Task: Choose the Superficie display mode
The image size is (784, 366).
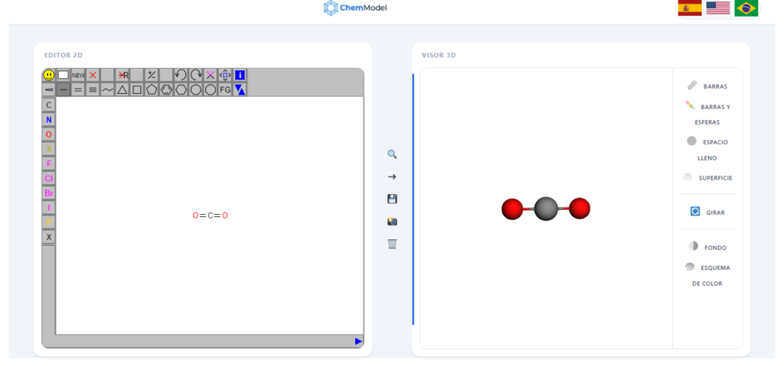Action: (707, 177)
